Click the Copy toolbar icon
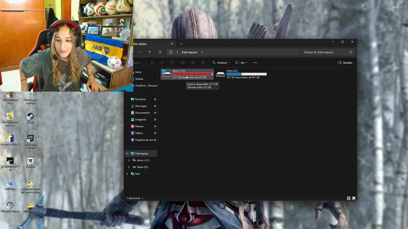 click(x=162, y=63)
